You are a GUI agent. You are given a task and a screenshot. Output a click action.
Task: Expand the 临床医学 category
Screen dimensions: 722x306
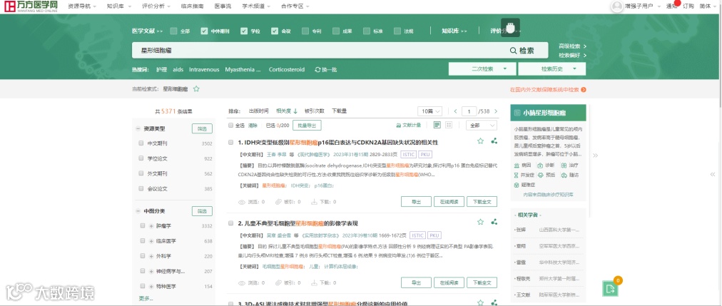coord(151,241)
